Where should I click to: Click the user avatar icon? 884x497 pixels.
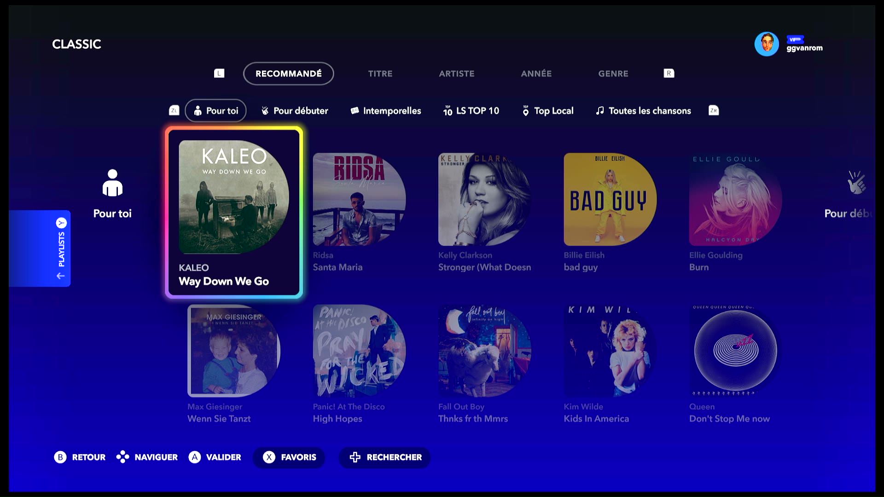tap(767, 44)
